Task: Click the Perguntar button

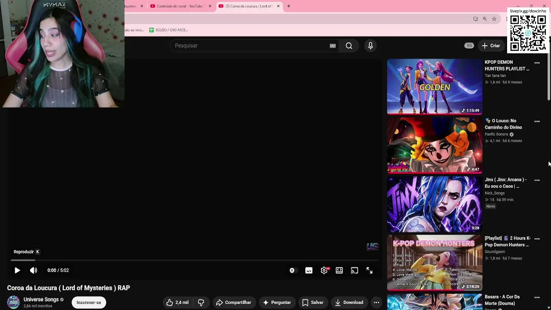Action: coord(277,302)
